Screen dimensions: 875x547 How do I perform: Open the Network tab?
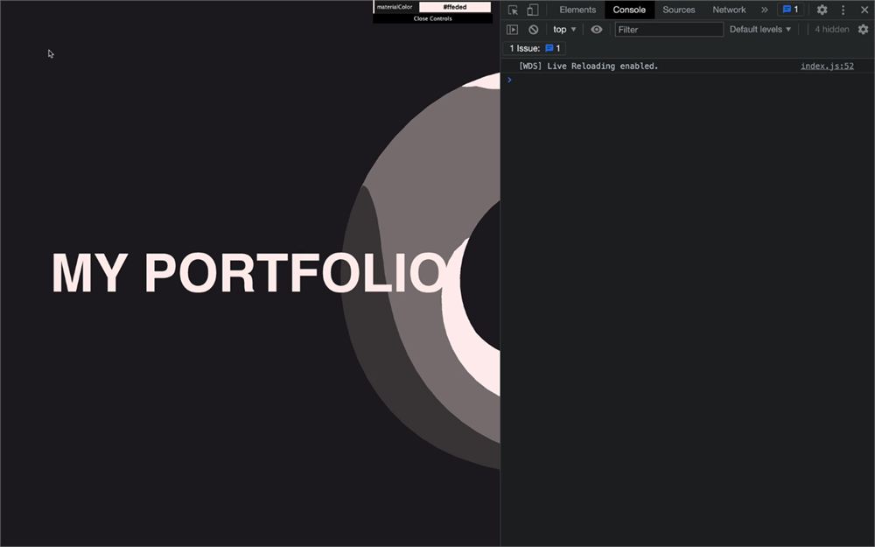click(729, 10)
